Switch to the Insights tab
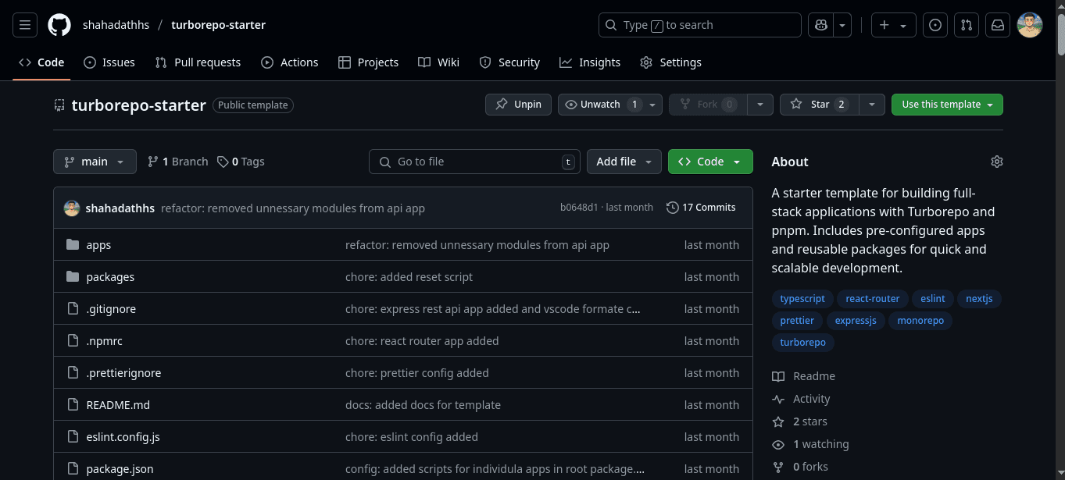The image size is (1065, 480). pos(590,62)
